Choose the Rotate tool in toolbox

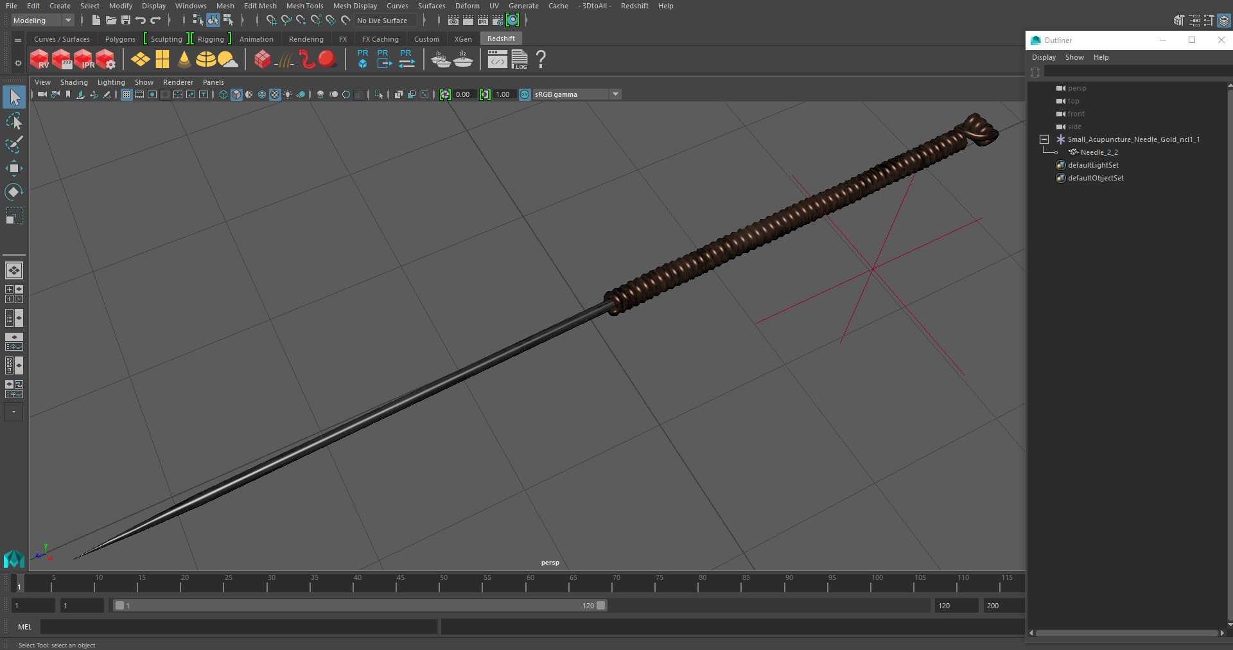point(13,192)
